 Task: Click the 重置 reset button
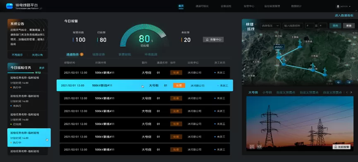point(349,26)
